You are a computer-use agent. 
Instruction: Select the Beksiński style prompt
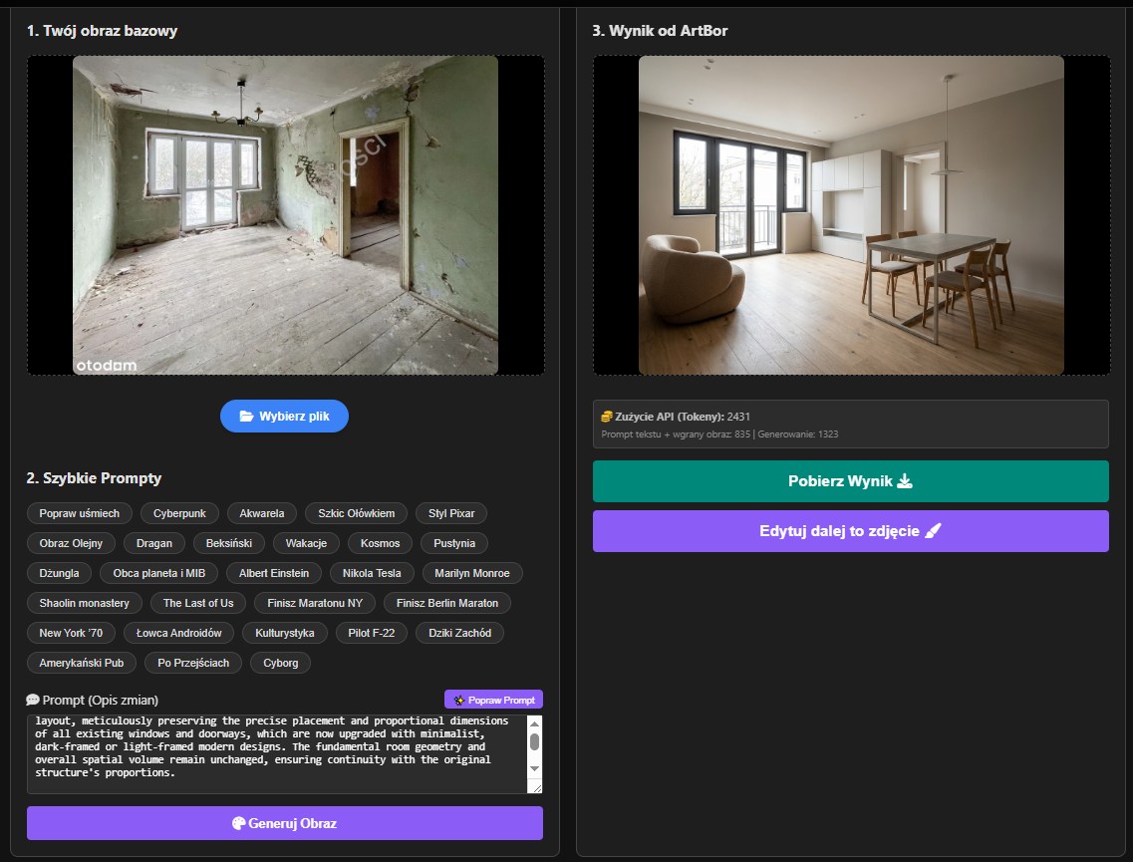pyautogui.click(x=229, y=543)
